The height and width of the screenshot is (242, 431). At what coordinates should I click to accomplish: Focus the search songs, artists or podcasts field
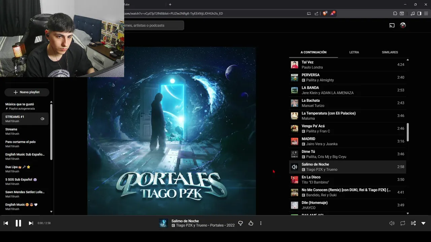(x=154, y=25)
